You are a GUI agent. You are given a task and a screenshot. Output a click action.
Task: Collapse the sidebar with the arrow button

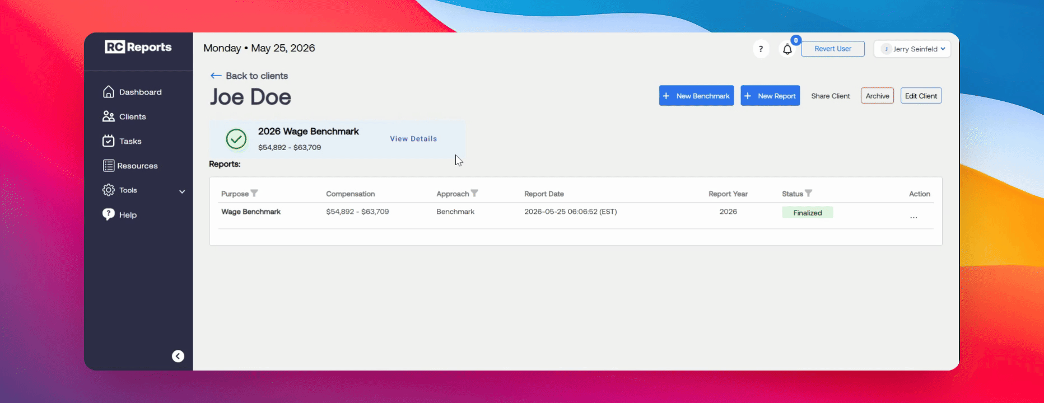tap(178, 356)
